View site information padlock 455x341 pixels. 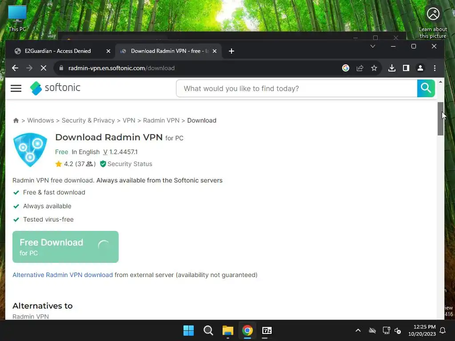61,68
